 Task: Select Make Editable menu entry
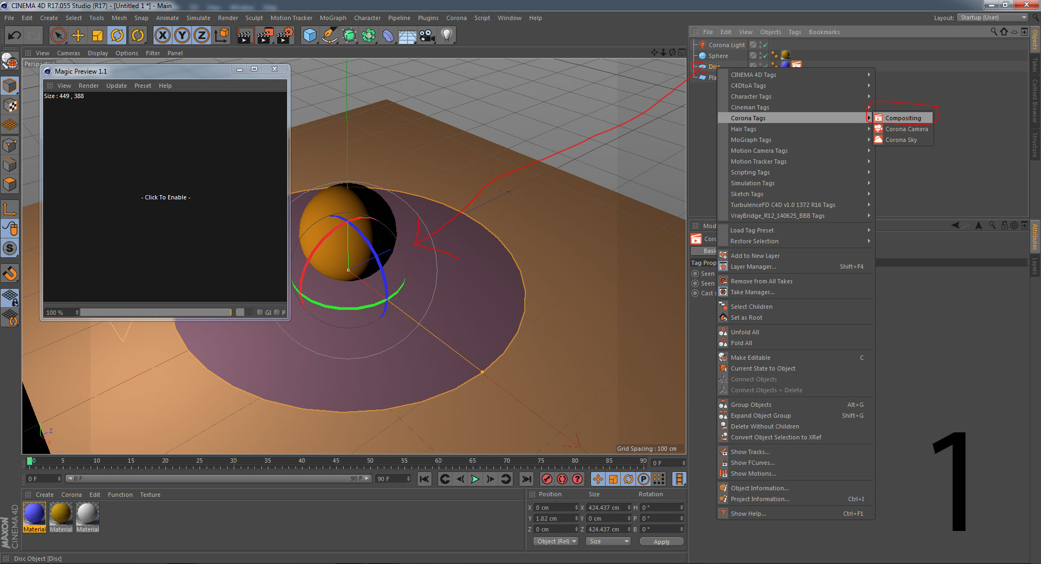coord(796,358)
